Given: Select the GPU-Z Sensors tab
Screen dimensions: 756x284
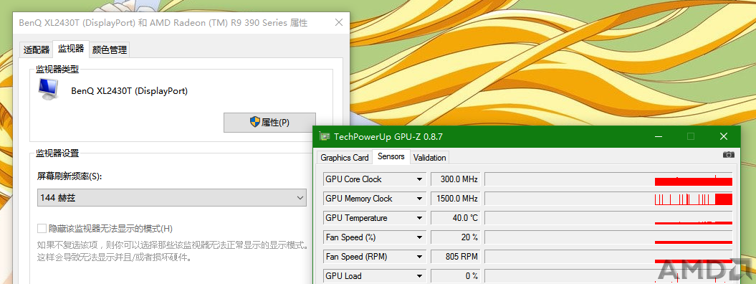Looking at the screenshot, I should coord(391,156).
